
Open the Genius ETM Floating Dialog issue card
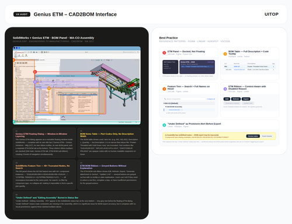tap(44, 143)
